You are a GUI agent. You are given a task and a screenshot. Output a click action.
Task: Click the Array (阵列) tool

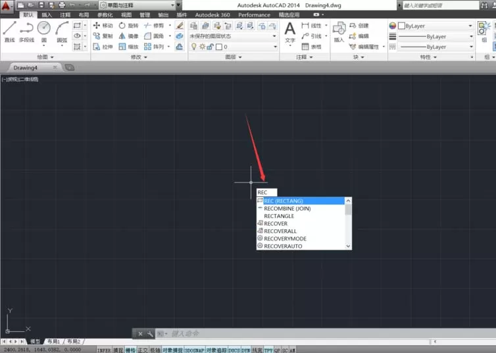154,47
